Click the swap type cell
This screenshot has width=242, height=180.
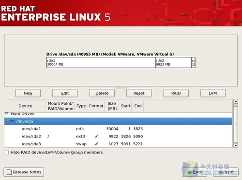point(81,144)
